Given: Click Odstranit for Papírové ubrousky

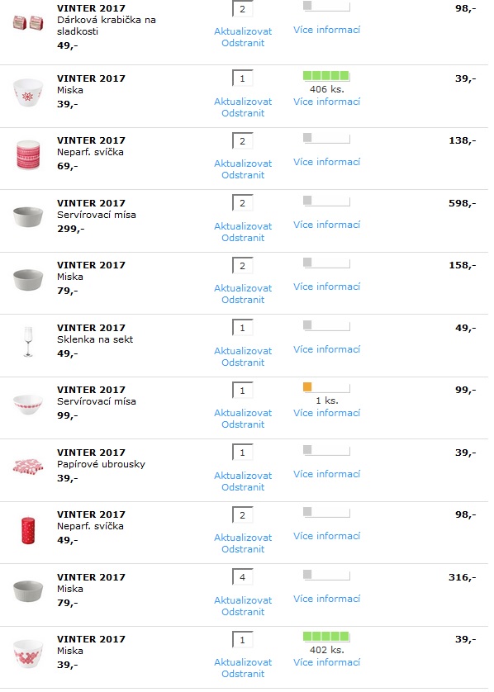Looking at the screenshot, I should 243,486.
